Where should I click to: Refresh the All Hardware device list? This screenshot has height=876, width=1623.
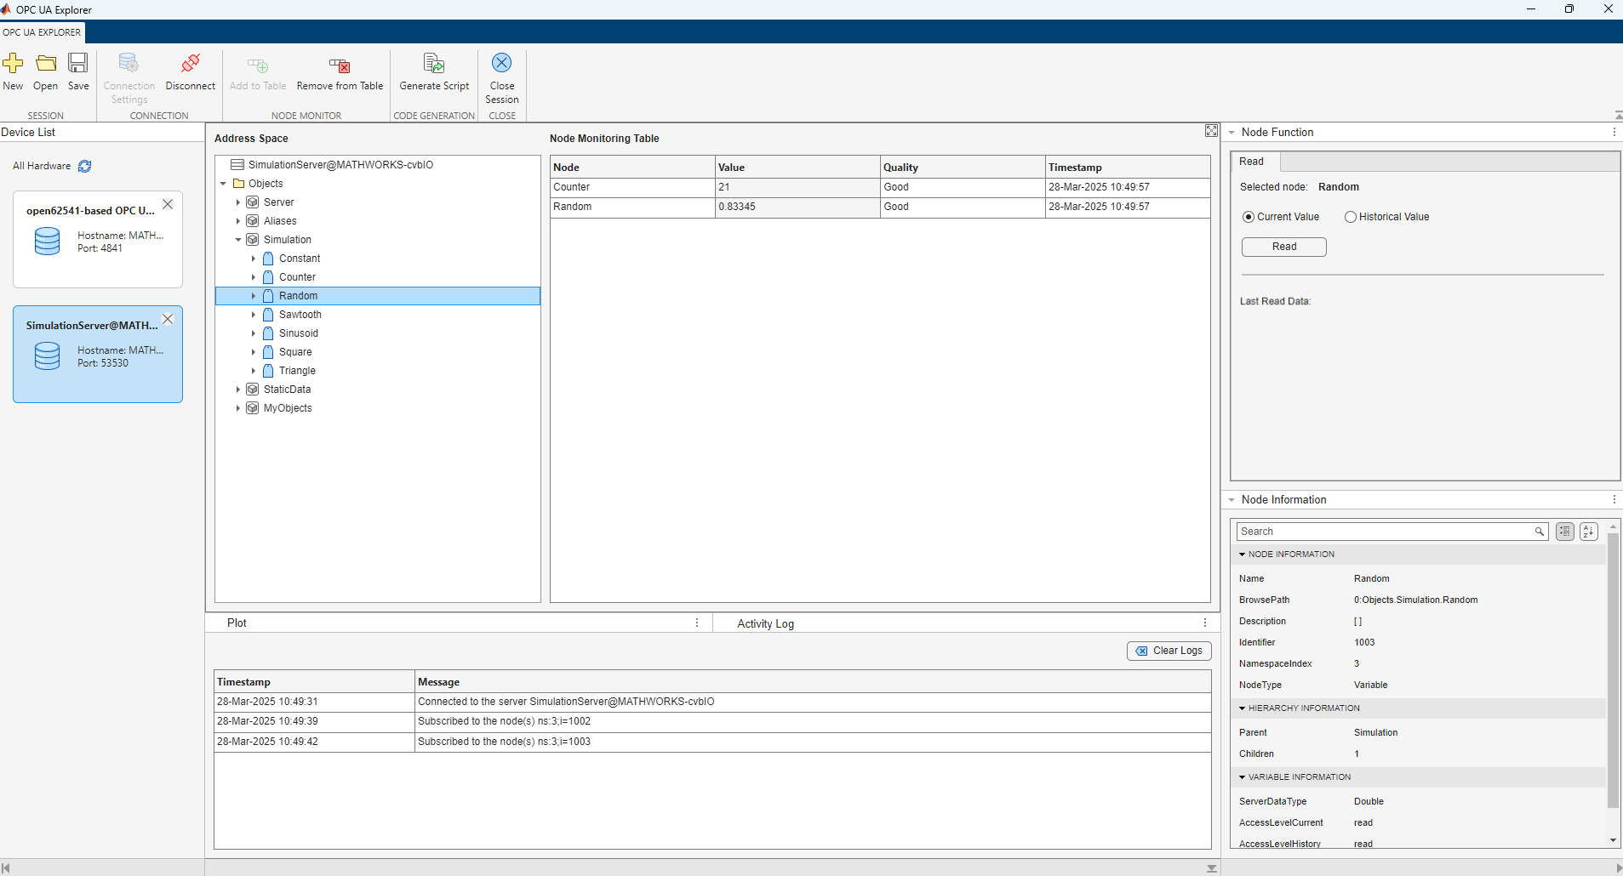click(x=83, y=166)
